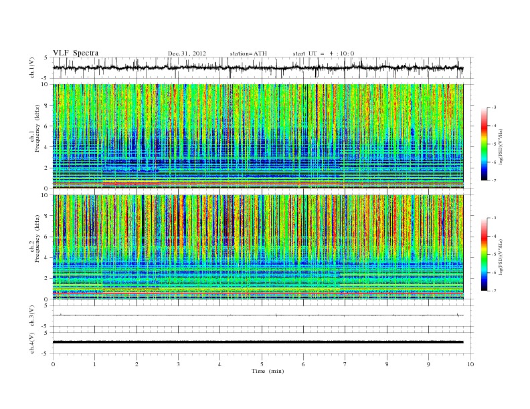Click tick label "9" on the Time axis

click(428, 364)
